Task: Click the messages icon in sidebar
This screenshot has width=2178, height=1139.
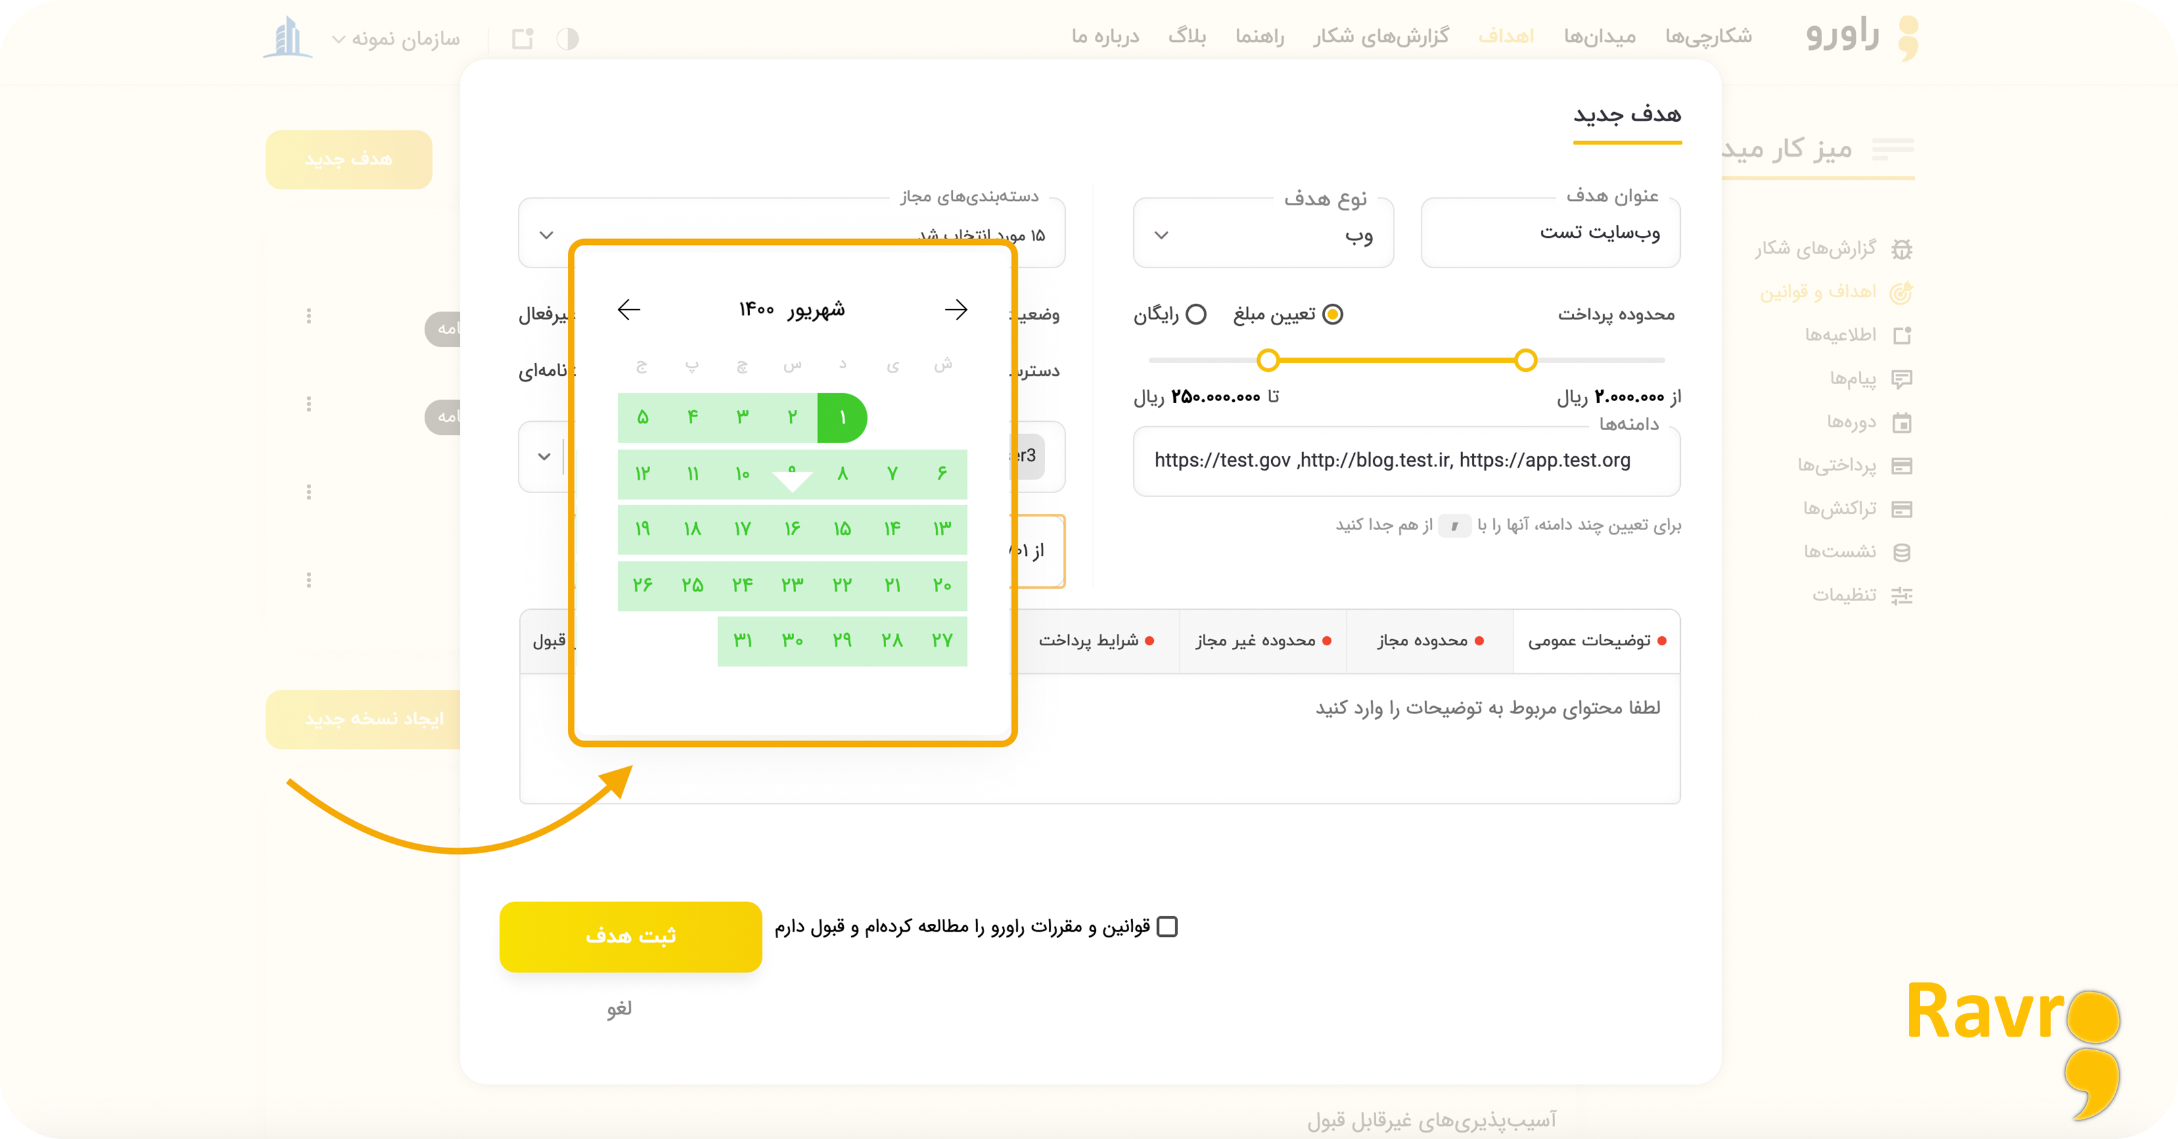Action: point(1901,380)
